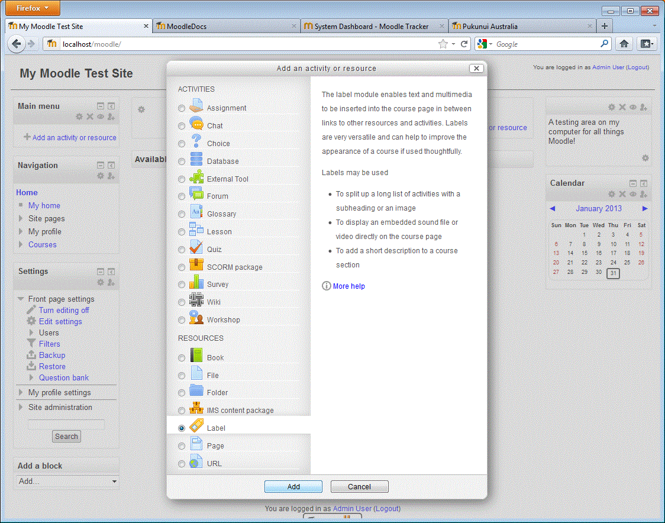The height and width of the screenshot is (523, 665).
Task: Click the Chat speech-bubble icon
Action: click(x=196, y=124)
